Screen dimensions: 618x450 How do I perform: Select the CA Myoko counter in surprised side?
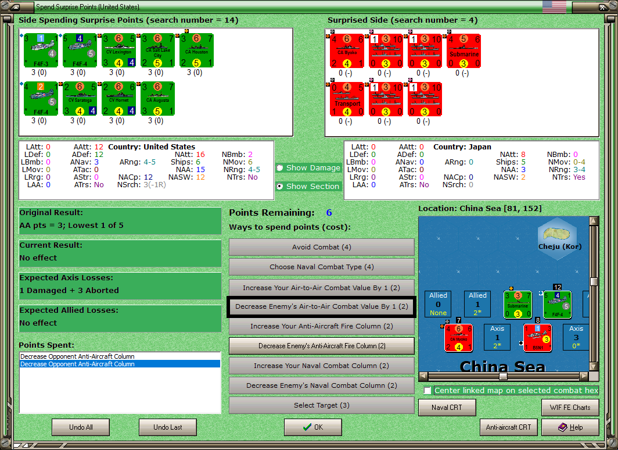347,51
